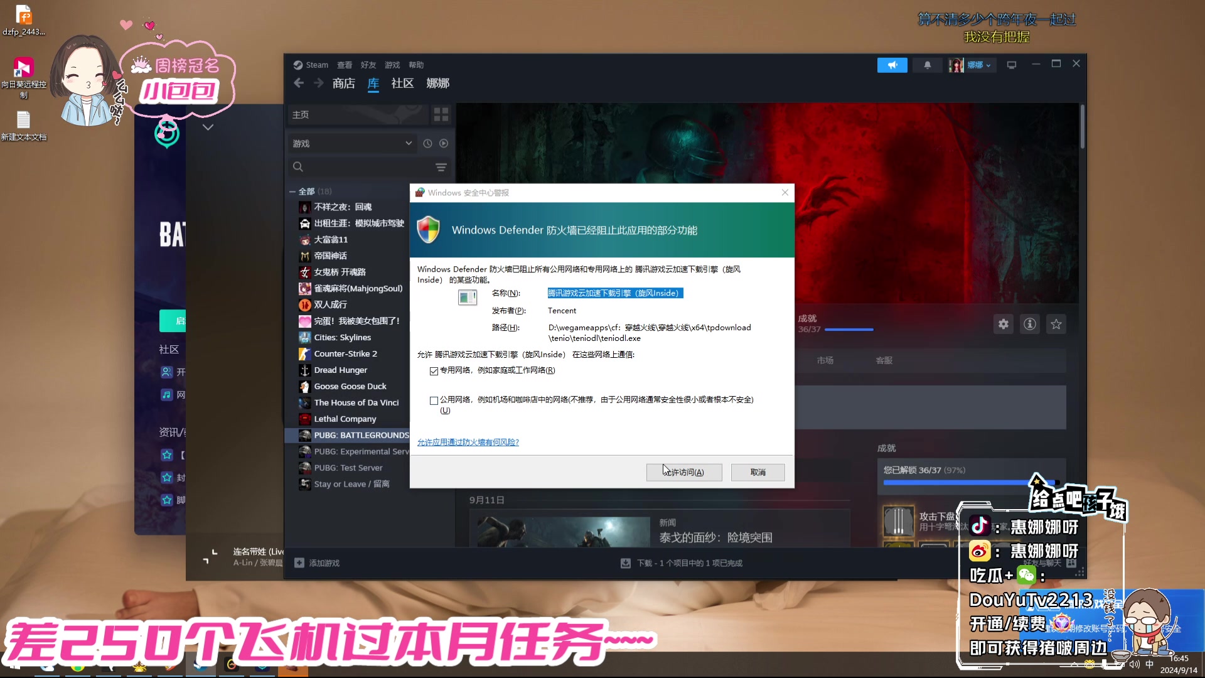1205x678 pixels.
Task: Open Steam notifications bell
Action: click(927, 65)
